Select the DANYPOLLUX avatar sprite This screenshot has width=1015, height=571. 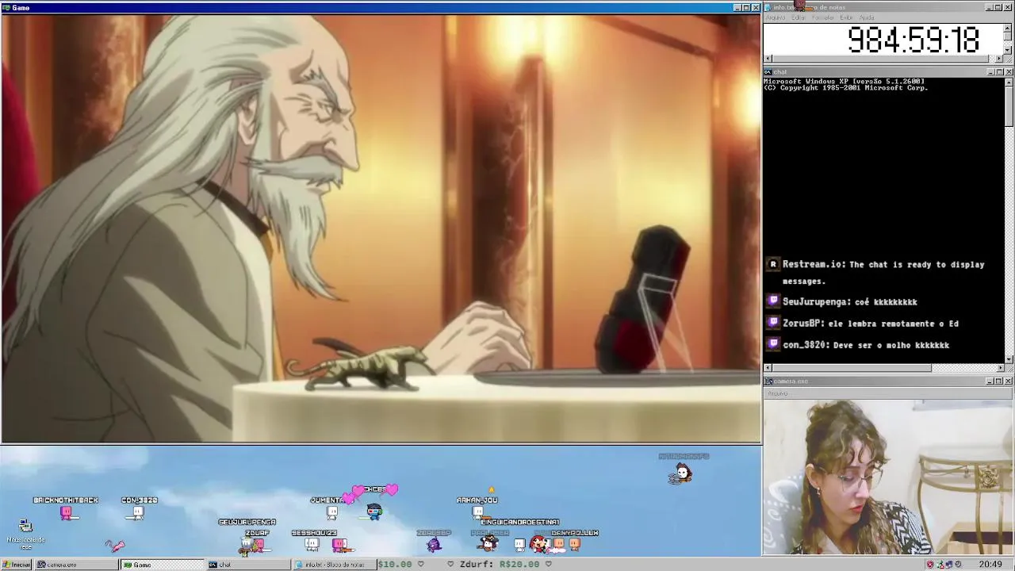click(x=574, y=544)
